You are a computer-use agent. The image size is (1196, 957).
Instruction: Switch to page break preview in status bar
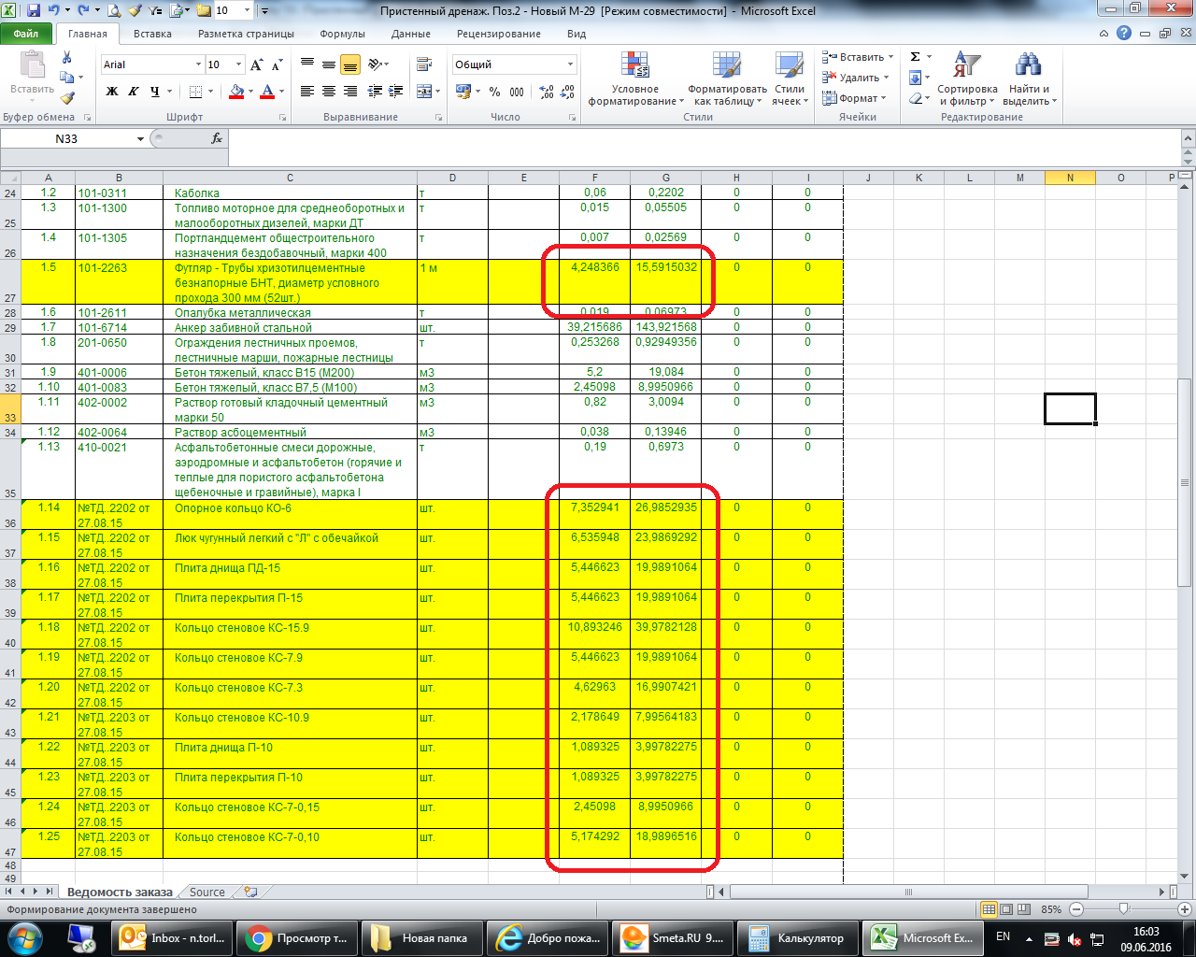click(x=1025, y=909)
